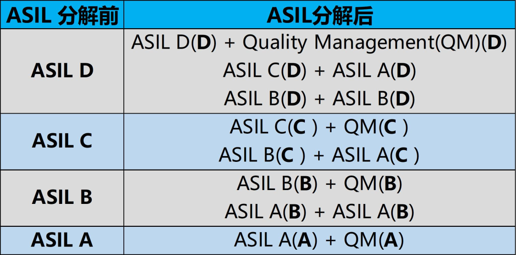The height and width of the screenshot is (255, 516).
Task: Click the "ASIL C(D) + ASIL A(D)" line
Action: [x=320, y=71]
